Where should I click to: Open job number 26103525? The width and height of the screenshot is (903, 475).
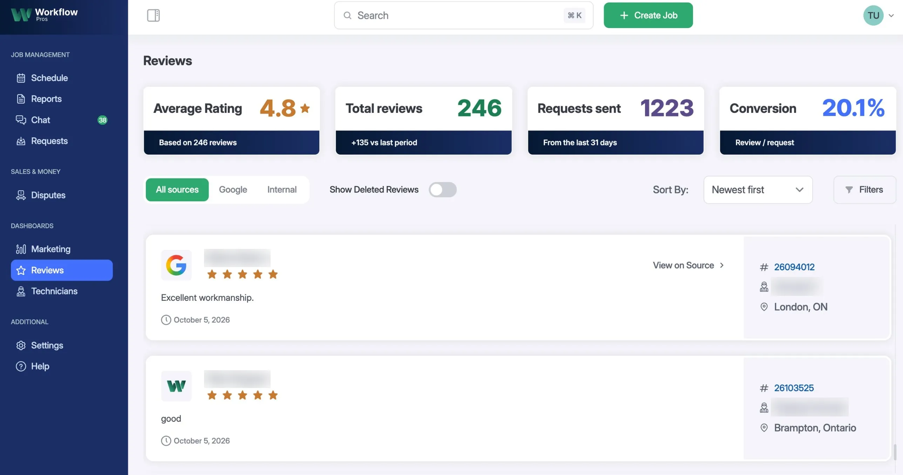(x=794, y=388)
